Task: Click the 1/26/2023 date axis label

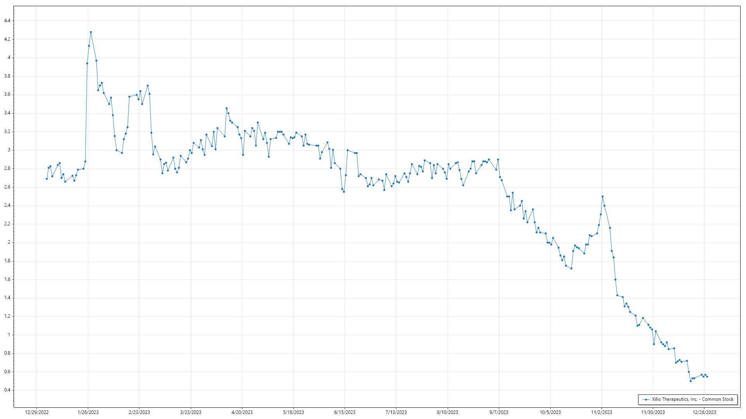Action: pos(88,412)
